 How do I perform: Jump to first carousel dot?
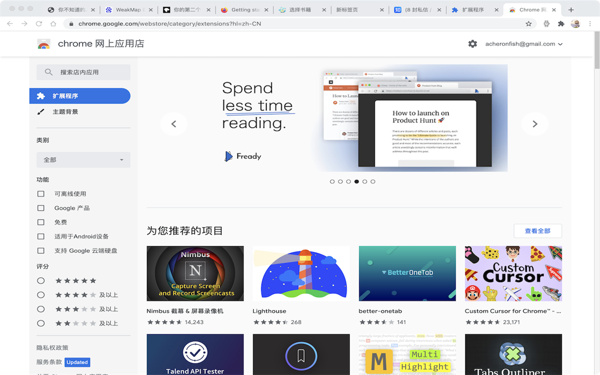332,181
